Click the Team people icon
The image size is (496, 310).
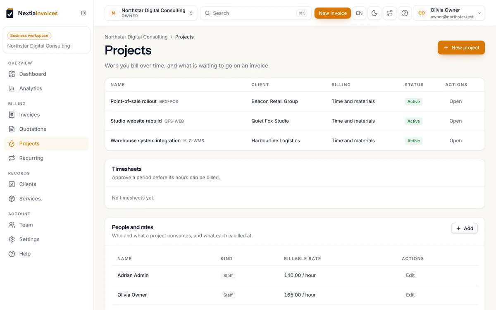12,225
